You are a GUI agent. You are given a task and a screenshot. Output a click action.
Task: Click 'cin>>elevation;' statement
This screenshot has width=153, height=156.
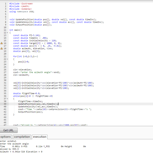coord(22,70)
